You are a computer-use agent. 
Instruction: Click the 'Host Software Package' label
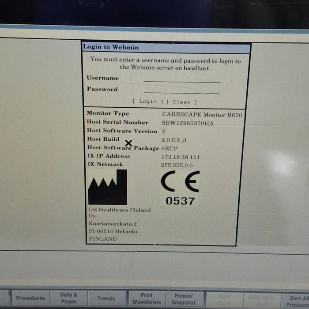point(123,147)
